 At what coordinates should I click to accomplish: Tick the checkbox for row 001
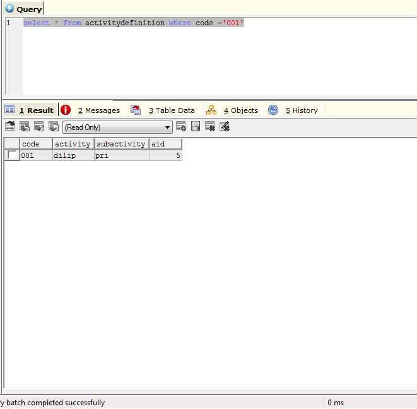pos(12,155)
